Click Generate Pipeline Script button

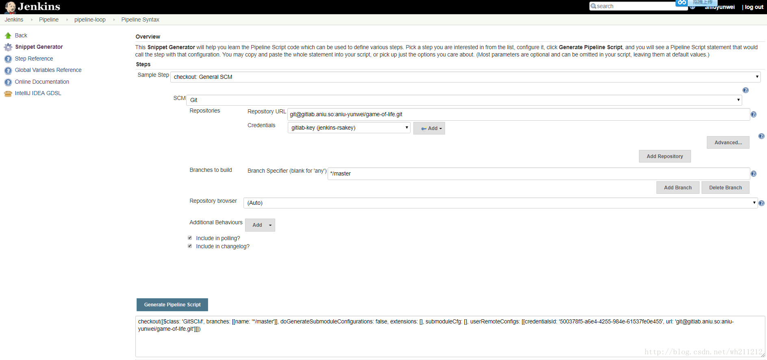click(x=172, y=305)
